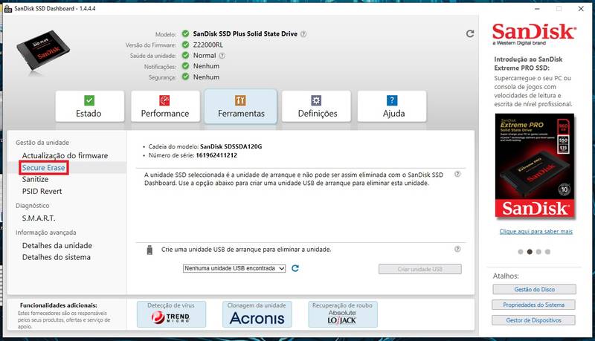Click the refresh icon beside the drive summary
The width and height of the screenshot is (595, 341).
(470, 33)
